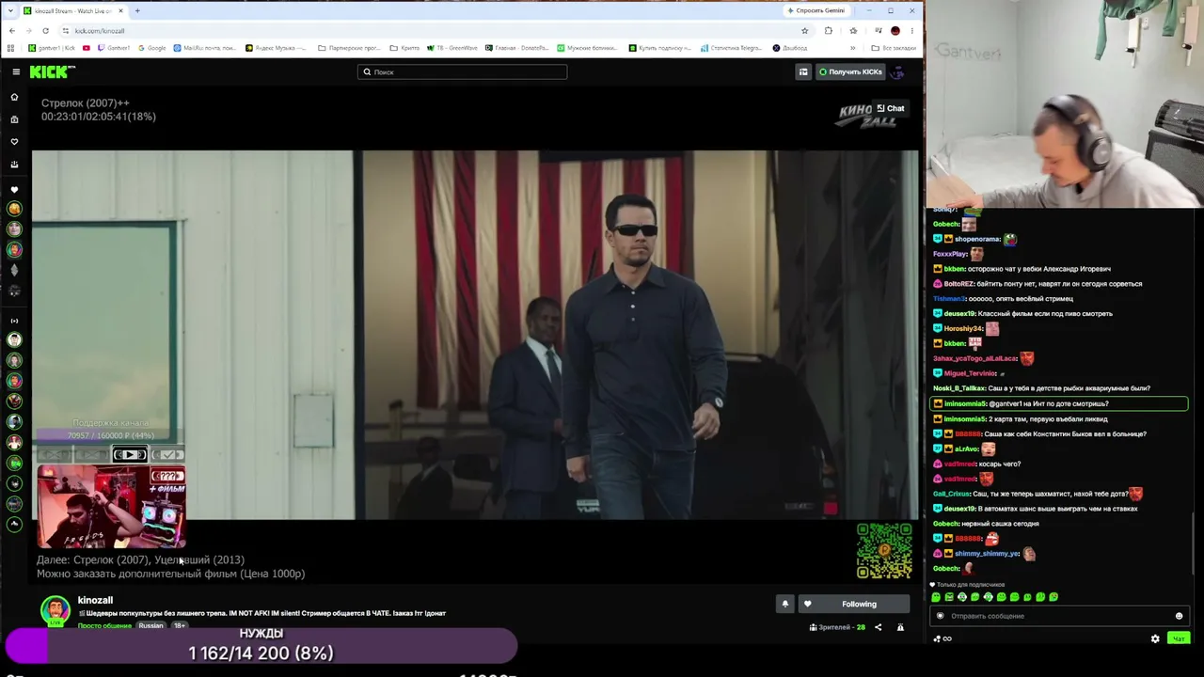Open the Kick sidebar hamburger menu
The width and height of the screenshot is (1204, 677).
tap(16, 71)
